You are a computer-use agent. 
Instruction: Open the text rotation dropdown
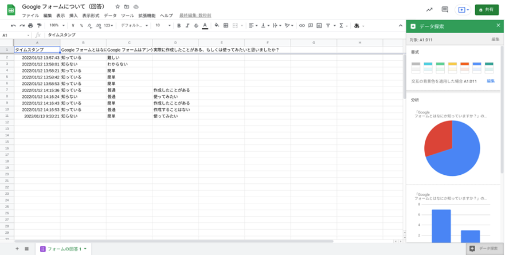(289, 25)
